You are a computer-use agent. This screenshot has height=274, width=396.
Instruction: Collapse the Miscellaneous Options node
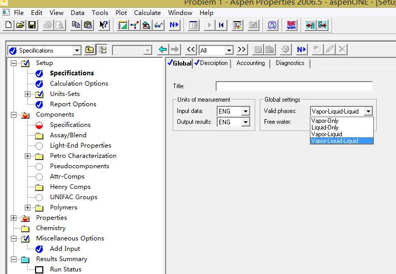(13, 238)
